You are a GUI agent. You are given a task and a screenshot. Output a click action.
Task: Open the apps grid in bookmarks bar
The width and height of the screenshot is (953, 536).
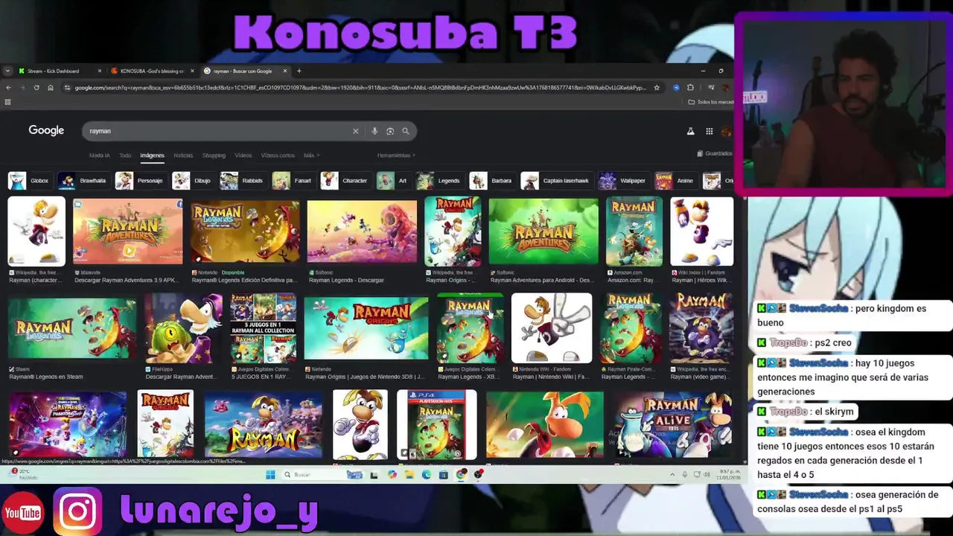[7, 102]
